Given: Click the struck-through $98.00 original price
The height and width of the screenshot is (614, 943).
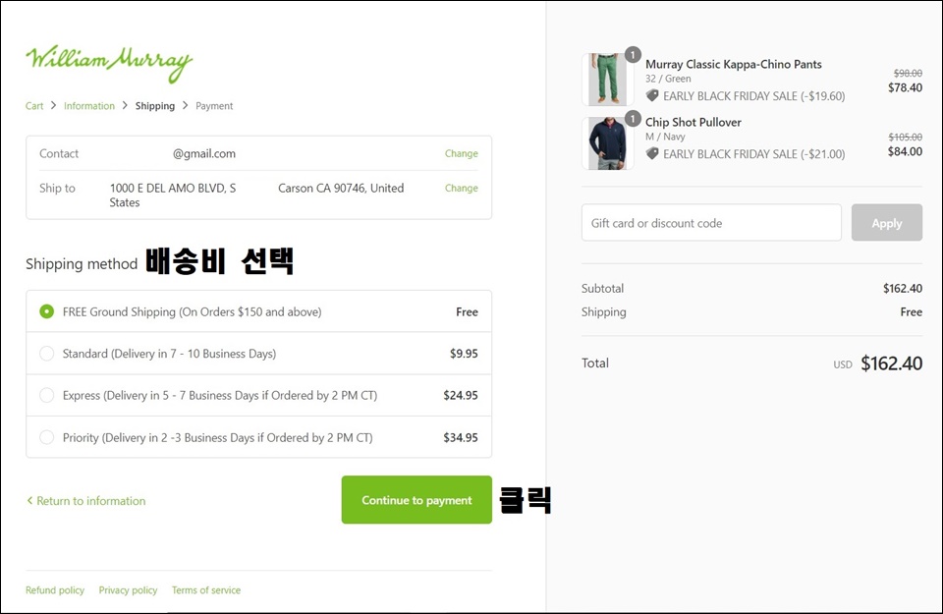Looking at the screenshot, I should tap(908, 73).
